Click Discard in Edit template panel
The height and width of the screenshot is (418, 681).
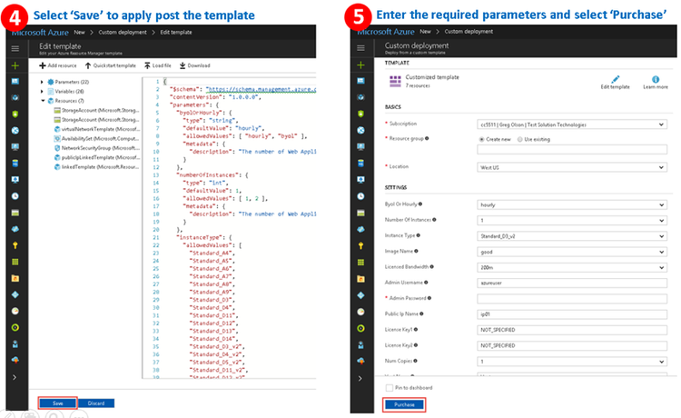click(x=96, y=403)
